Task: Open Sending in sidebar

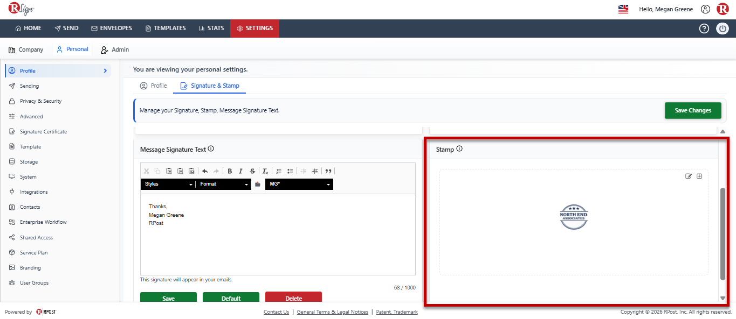Action: 30,86
